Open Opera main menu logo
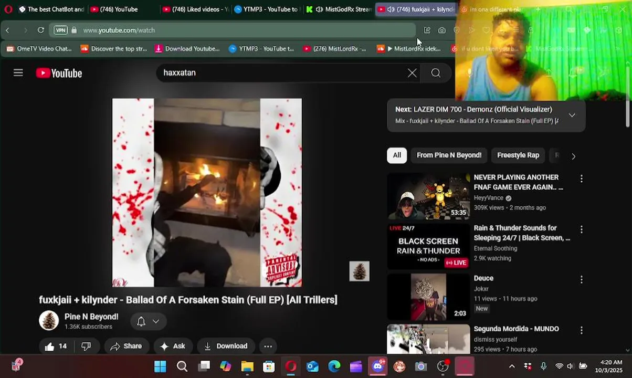This screenshot has width=632, height=378. (8, 9)
